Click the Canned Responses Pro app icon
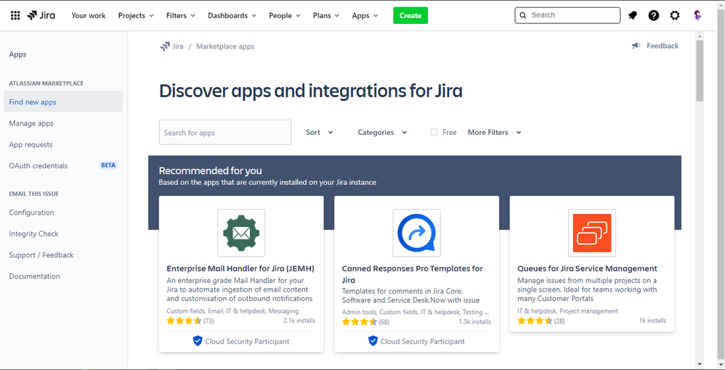 pos(416,233)
